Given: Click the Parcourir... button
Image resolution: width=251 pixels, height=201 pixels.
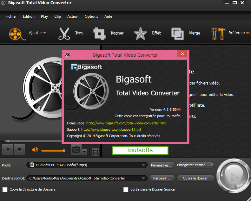Looking at the screenshot, I should pos(162,178).
